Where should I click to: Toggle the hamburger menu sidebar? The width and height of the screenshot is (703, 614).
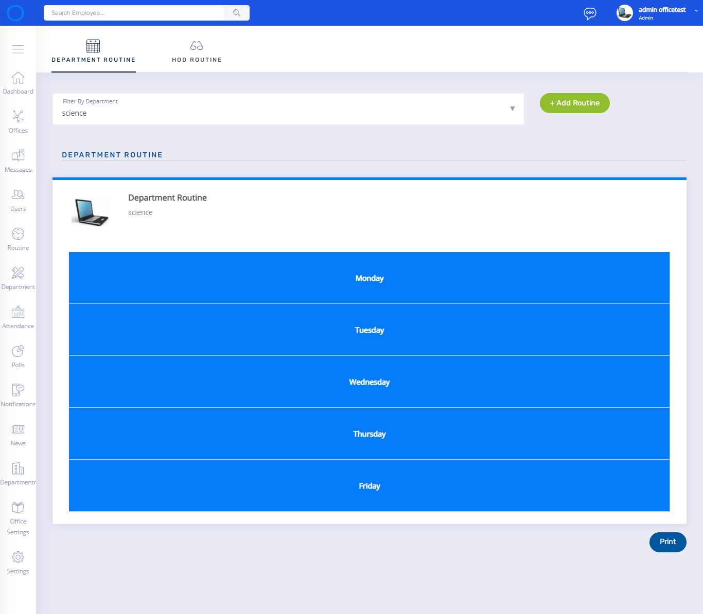pos(18,49)
